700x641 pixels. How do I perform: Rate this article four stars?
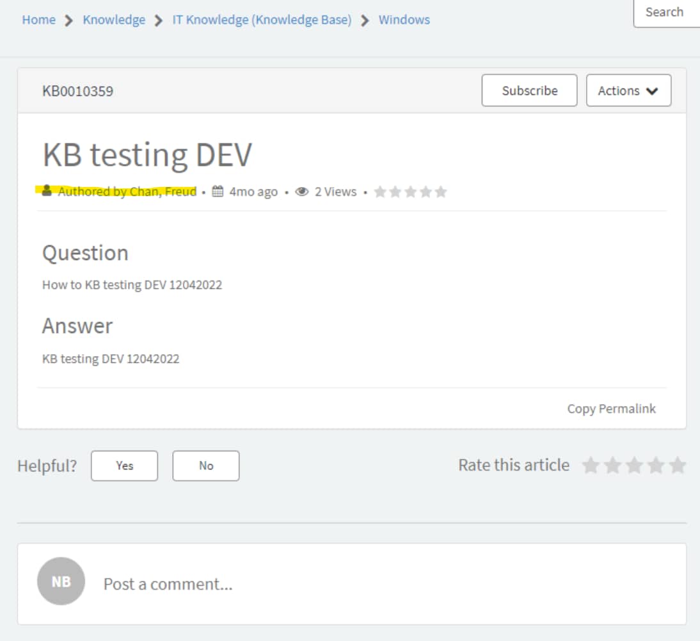(x=656, y=465)
